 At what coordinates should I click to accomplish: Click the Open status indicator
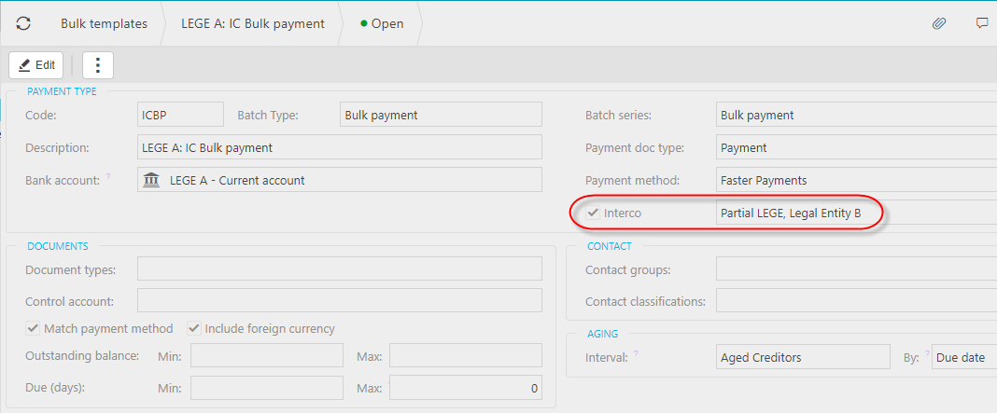click(382, 23)
